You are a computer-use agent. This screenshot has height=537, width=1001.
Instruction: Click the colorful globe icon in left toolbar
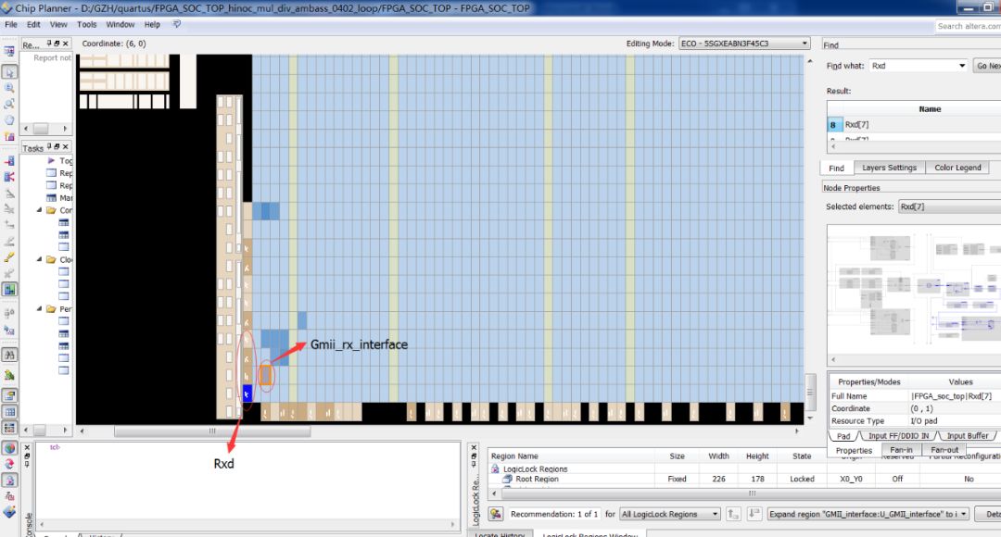click(9, 448)
